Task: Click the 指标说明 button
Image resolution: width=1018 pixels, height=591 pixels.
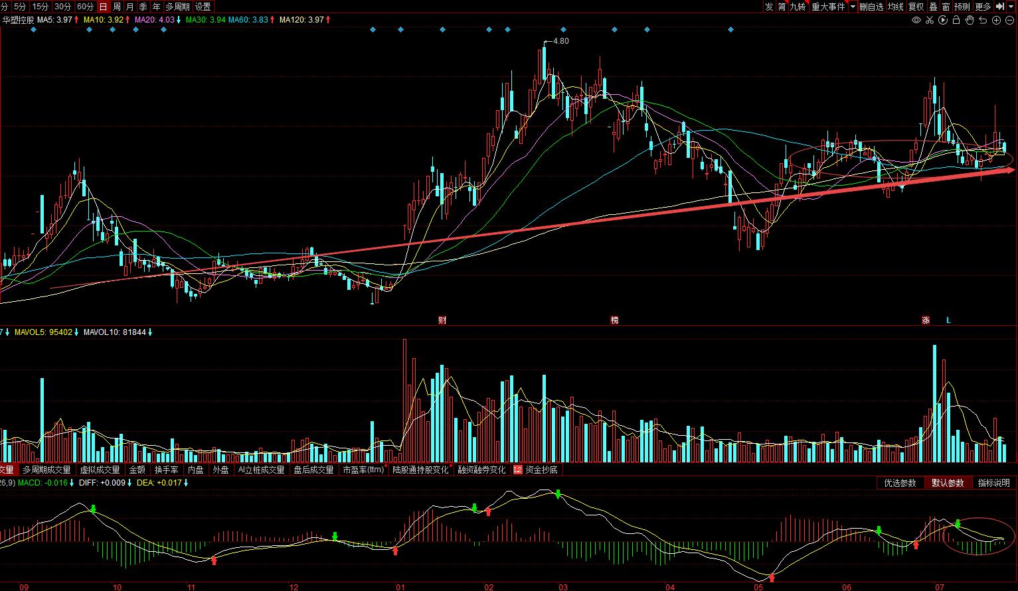Action: tap(993, 483)
